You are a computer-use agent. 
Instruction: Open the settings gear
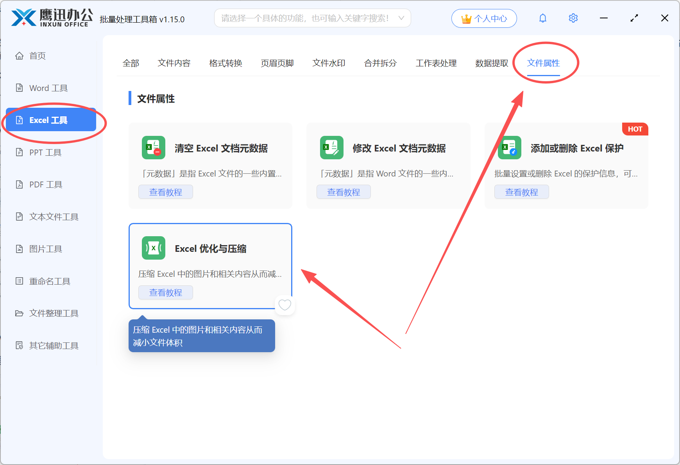point(573,18)
